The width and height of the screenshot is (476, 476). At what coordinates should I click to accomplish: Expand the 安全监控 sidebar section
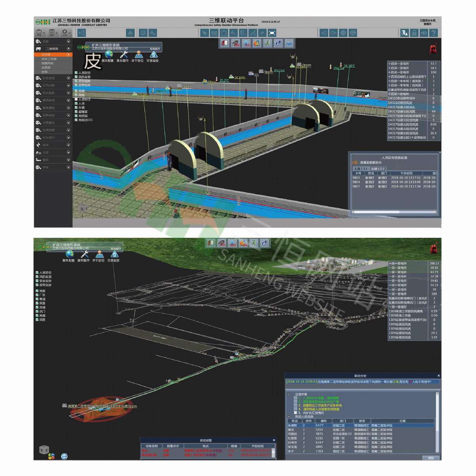click(68, 78)
